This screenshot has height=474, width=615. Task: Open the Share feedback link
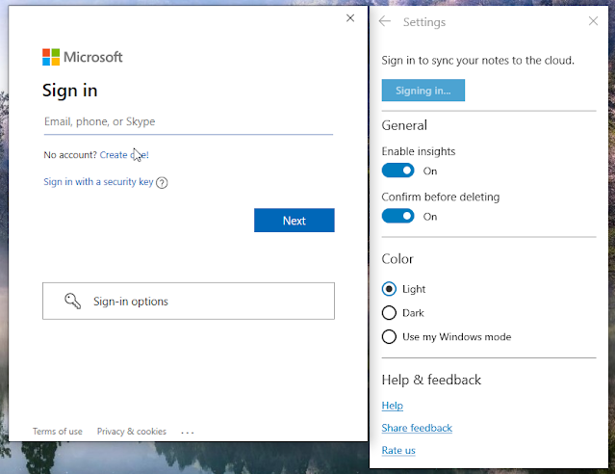pyautogui.click(x=417, y=428)
